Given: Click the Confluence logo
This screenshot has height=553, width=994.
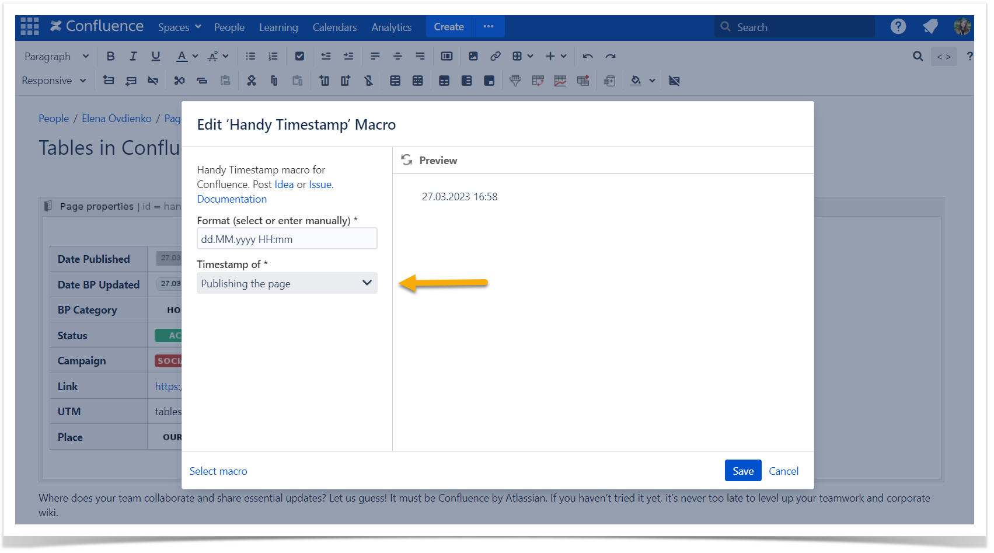Looking at the screenshot, I should [97, 26].
